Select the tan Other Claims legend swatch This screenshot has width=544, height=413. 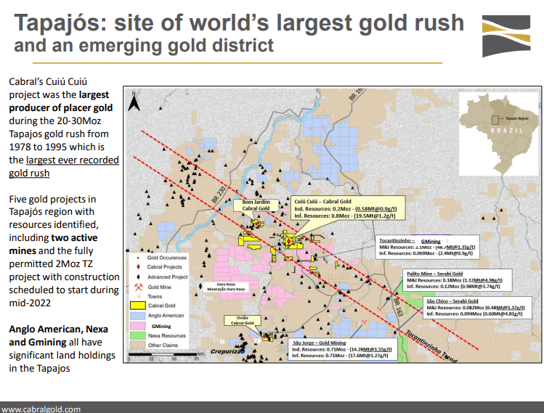137,345
